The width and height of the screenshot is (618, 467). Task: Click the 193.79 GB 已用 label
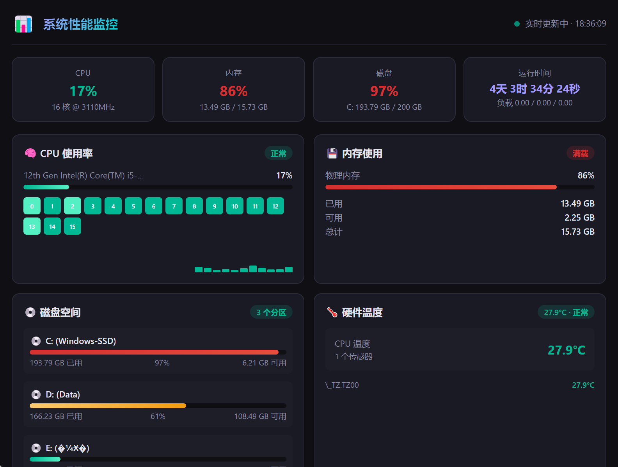click(56, 363)
